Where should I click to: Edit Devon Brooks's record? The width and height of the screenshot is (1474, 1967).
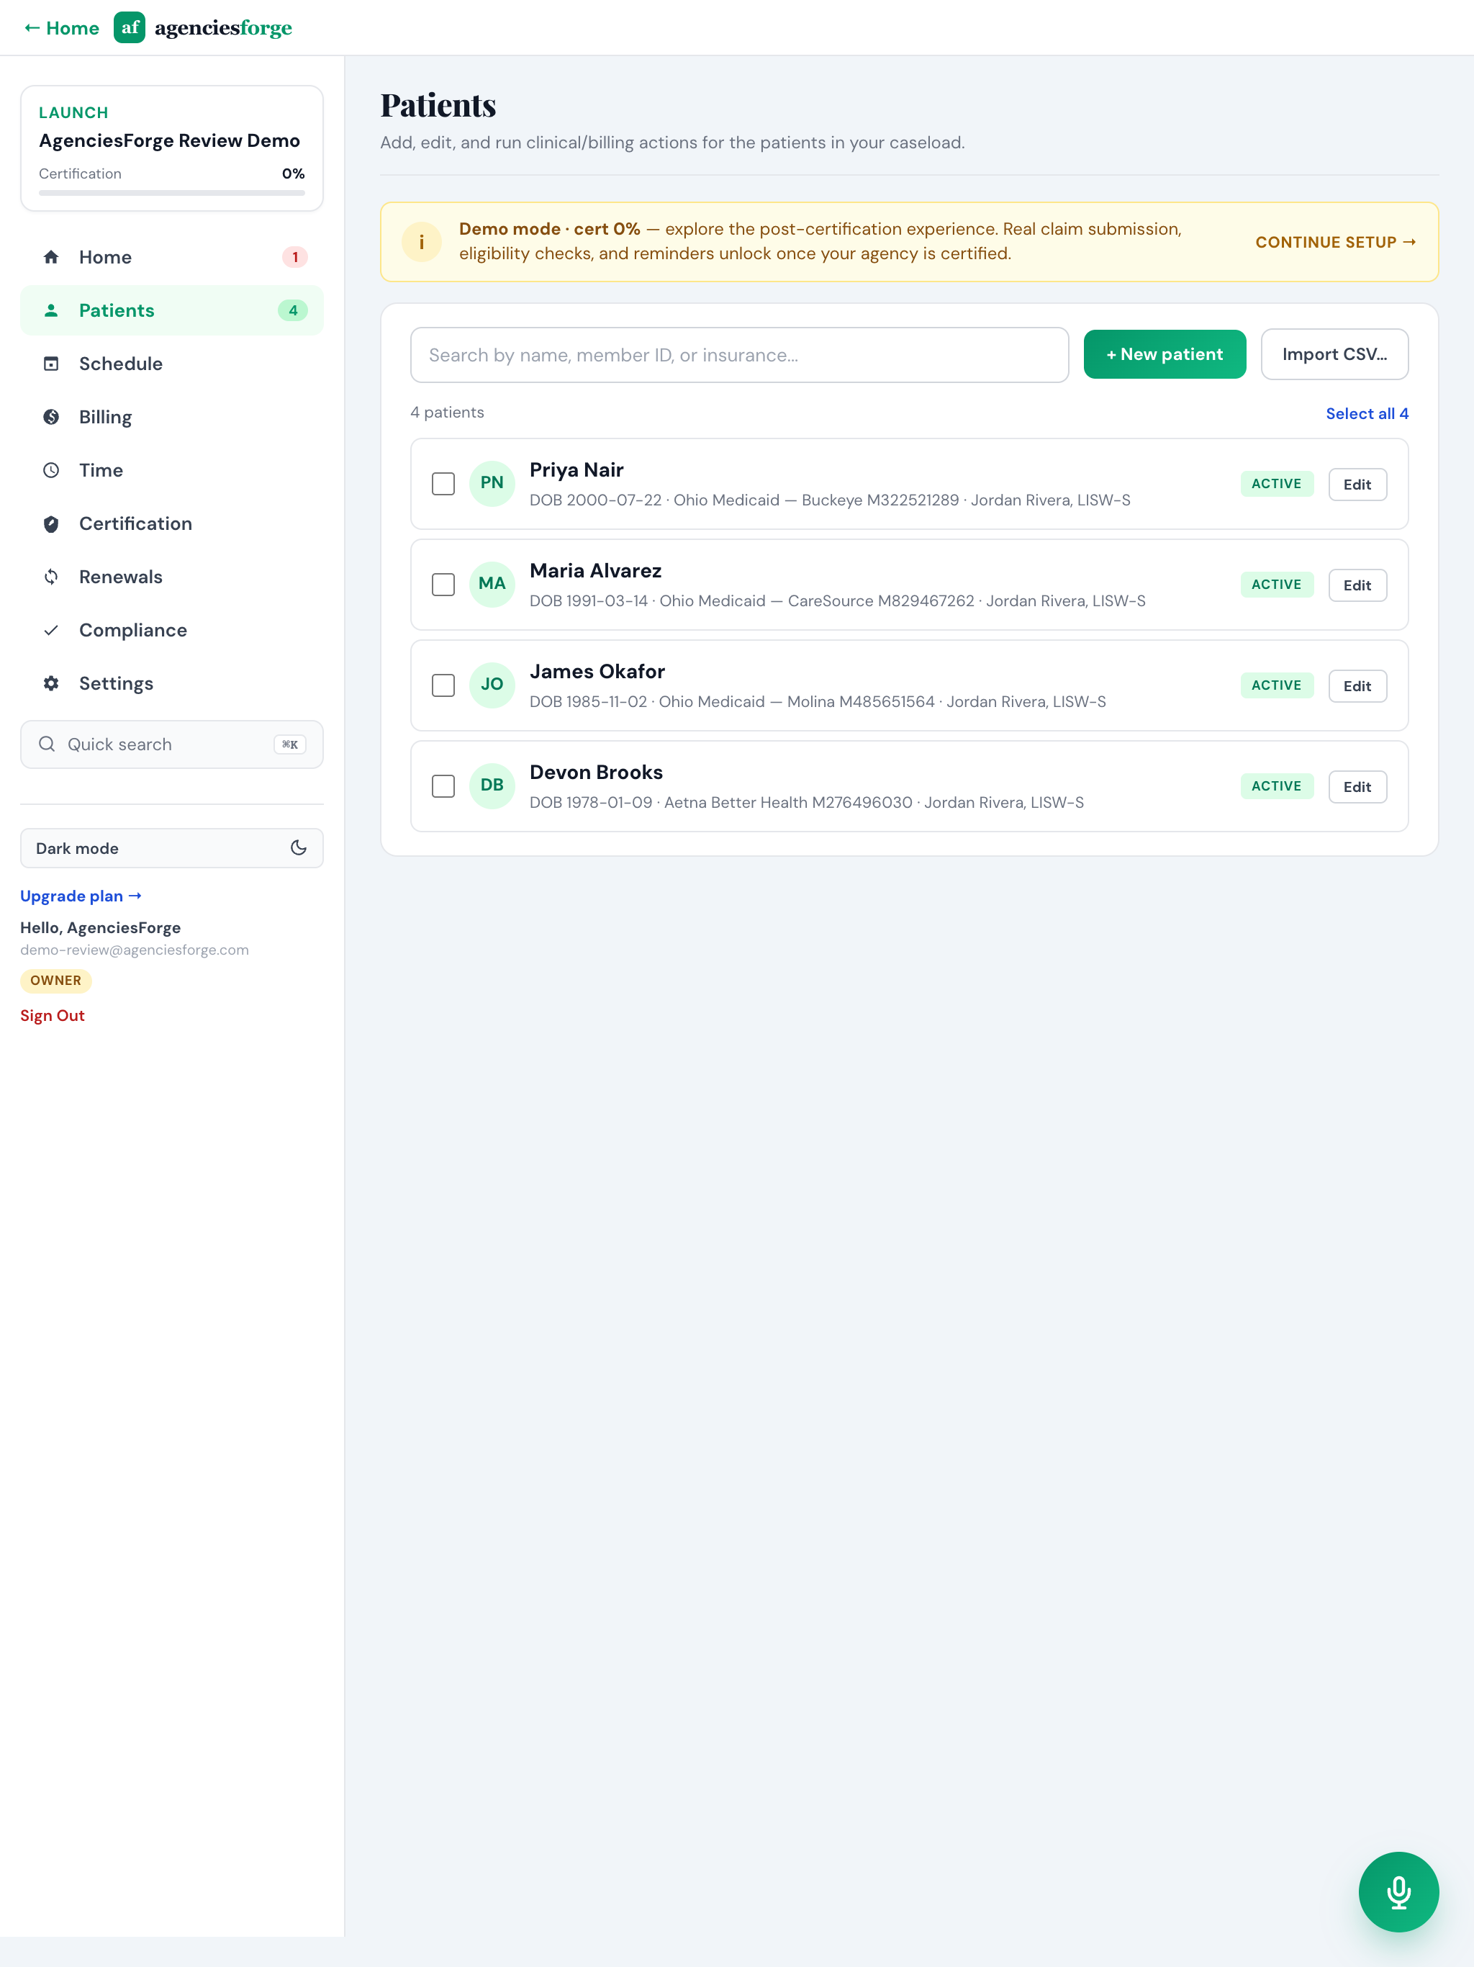tap(1357, 787)
